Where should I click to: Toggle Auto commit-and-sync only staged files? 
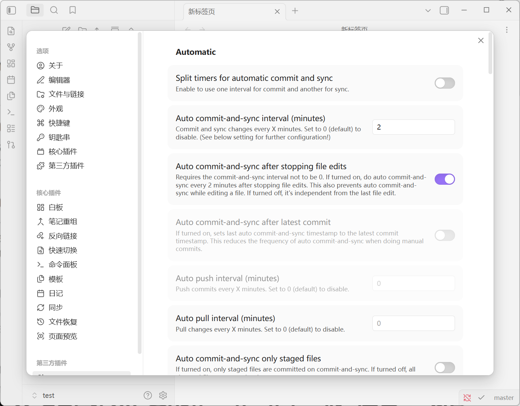tap(445, 367)
